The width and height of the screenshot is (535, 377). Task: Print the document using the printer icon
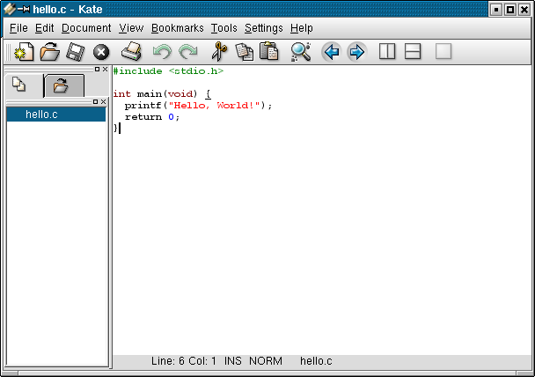pos(131,52)
